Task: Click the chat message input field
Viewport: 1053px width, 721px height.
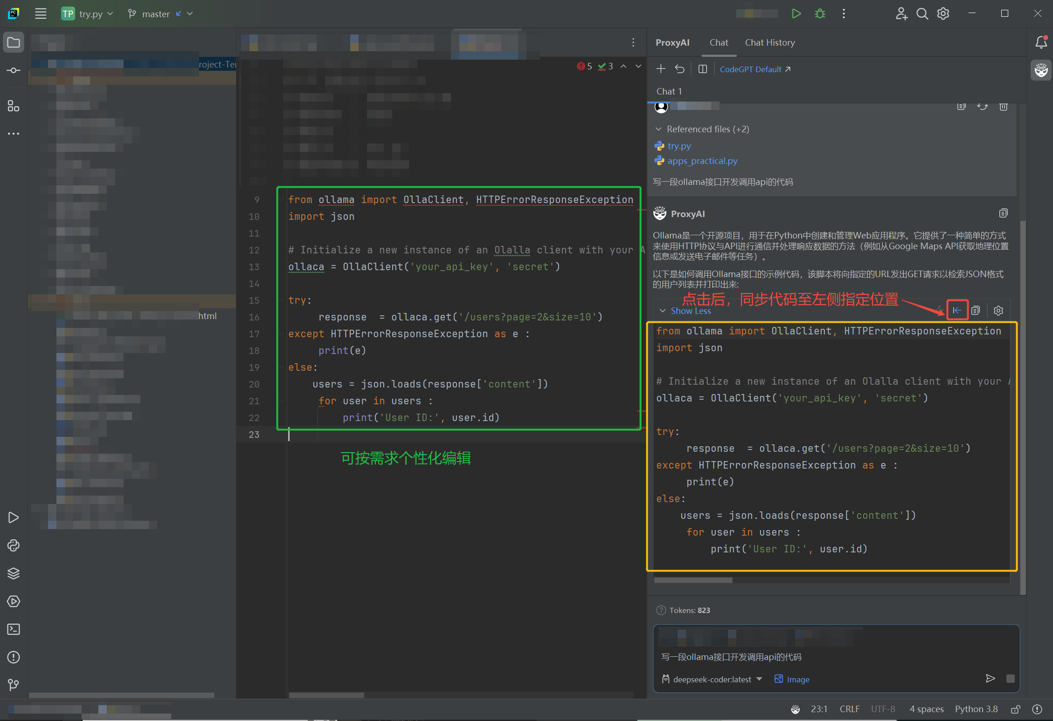Action: (x=793, y=657)
